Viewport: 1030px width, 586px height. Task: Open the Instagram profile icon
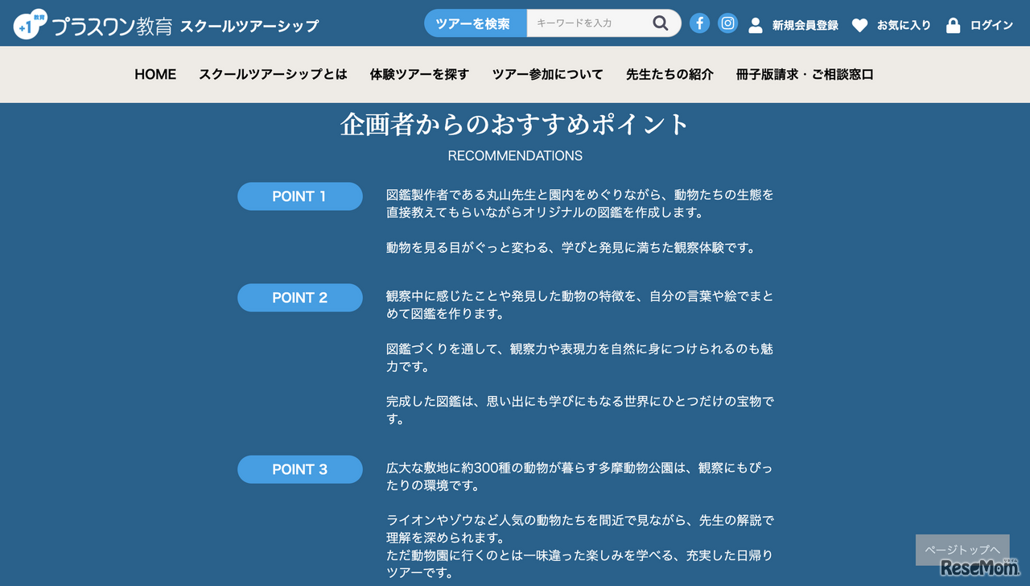tap(727, 23)
